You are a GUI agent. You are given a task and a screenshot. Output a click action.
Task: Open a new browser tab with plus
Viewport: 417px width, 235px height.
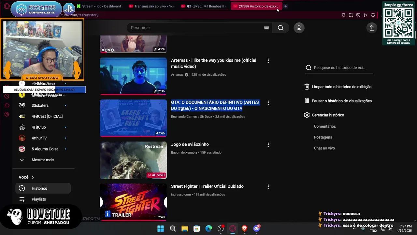click(286, 6)
